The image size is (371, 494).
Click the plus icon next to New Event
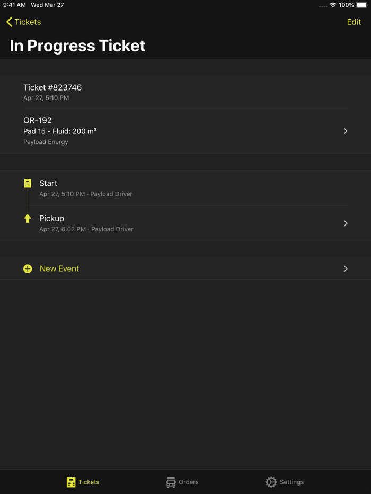point(28,268)
